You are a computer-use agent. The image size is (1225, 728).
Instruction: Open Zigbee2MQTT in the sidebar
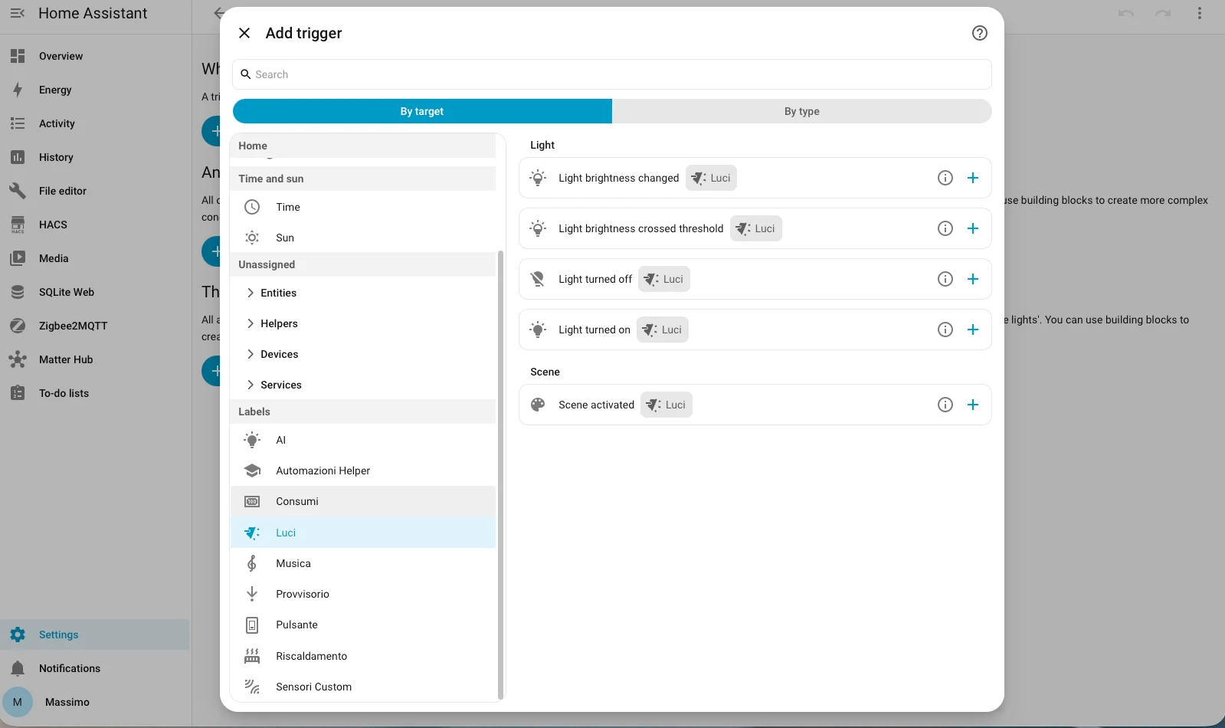pyautogui.click(x=95, y=326)
